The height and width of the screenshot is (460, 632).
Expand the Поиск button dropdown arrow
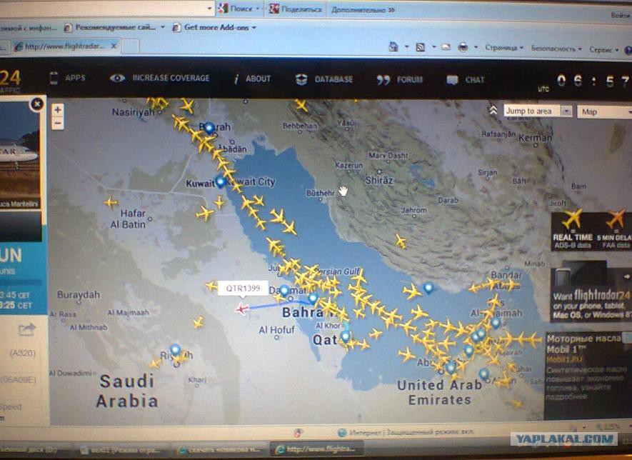click(x=259, y=9)
